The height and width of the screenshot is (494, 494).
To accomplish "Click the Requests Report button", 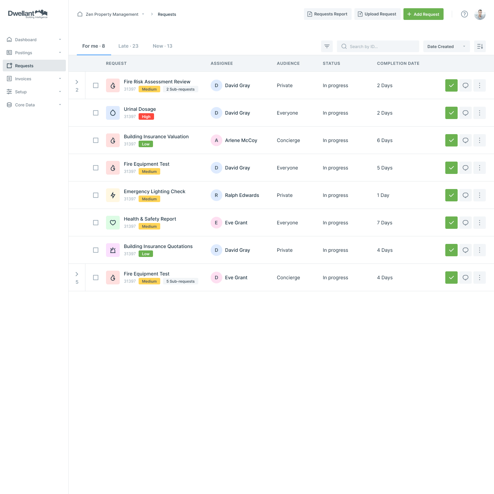I will (x=327, y=14).
